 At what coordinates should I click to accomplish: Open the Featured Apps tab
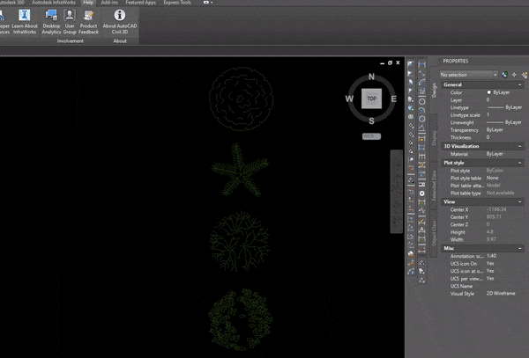tap(141, 3)
